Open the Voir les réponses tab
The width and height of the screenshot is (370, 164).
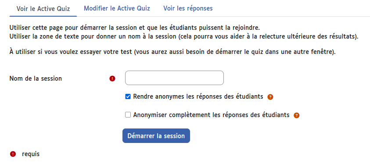click(x=188, y=8)
